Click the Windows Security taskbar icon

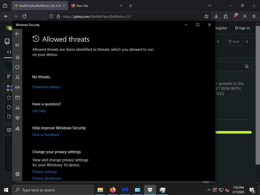(x=150, y=190)
